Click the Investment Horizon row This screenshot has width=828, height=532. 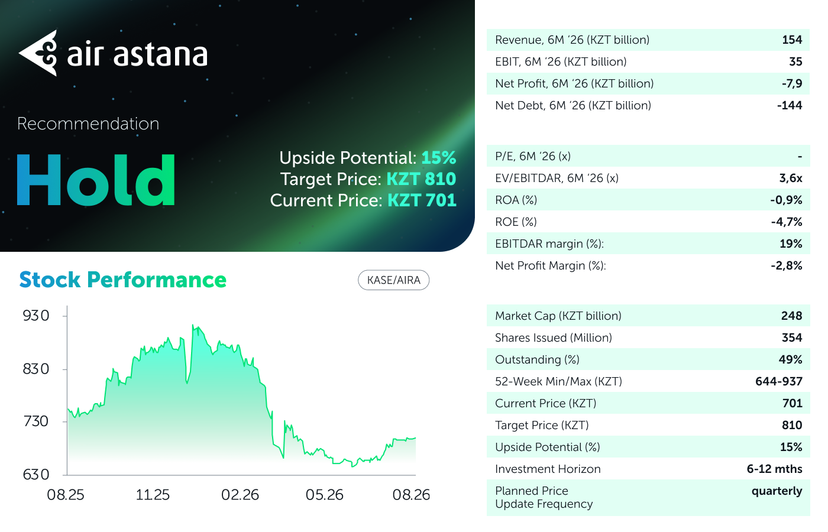tap(648, 469)
